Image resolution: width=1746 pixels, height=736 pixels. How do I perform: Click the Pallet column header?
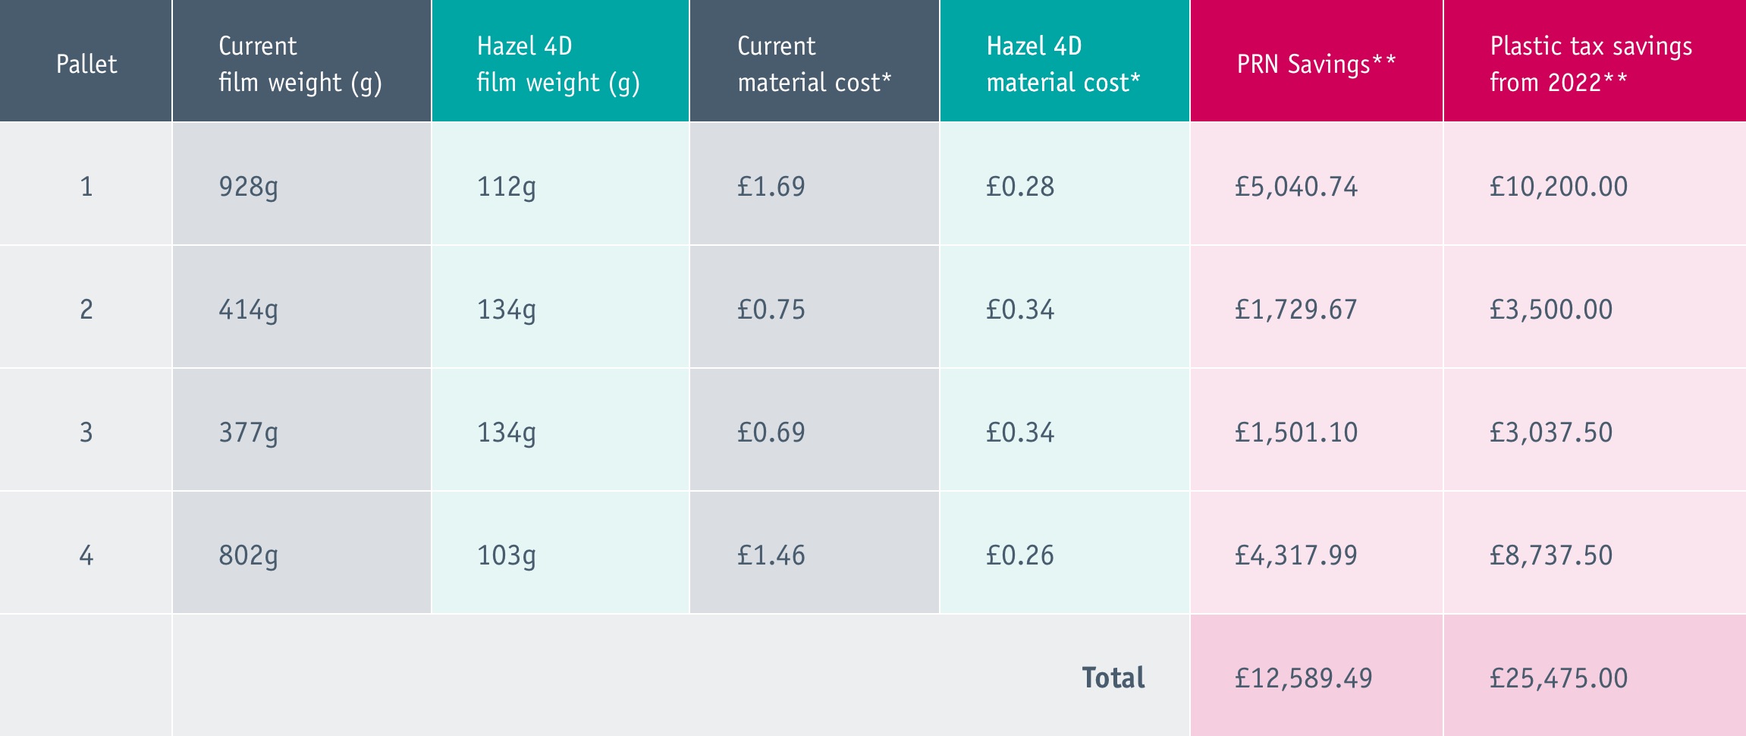(x=86, y=64)
